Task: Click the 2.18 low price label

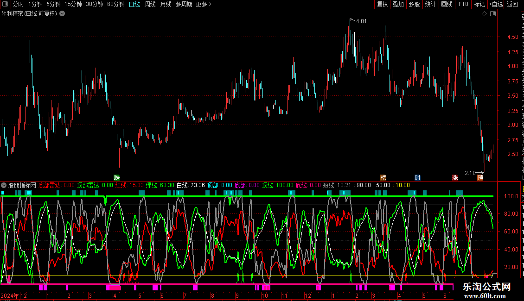Action: [x=470, y=173]
